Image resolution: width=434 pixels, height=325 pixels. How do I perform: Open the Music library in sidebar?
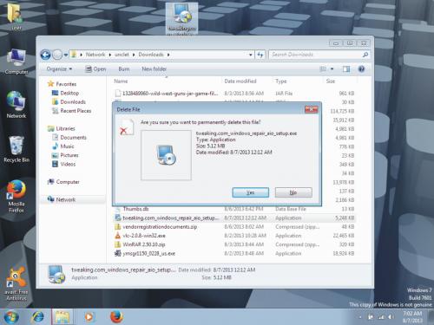[x=67, y=146]
